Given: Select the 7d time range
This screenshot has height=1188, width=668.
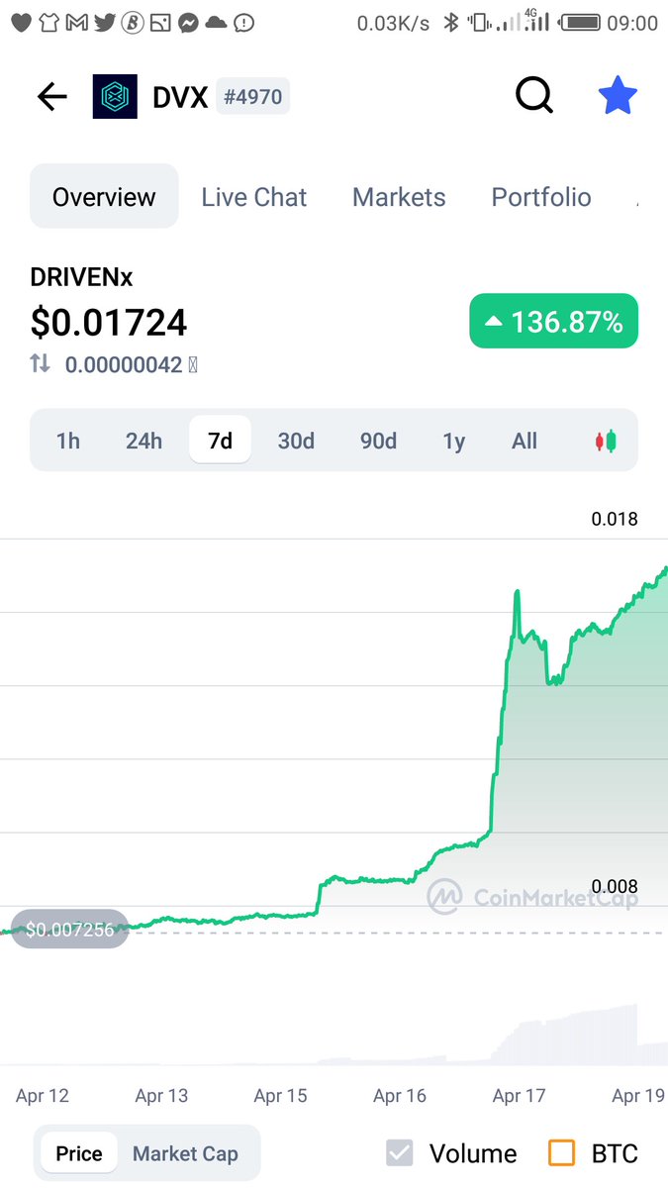Looking at the screenshot, I should (220, 441).
